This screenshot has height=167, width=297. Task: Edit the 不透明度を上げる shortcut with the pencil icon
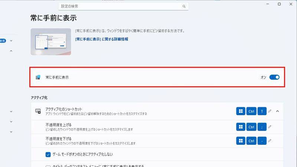(270, 127)
